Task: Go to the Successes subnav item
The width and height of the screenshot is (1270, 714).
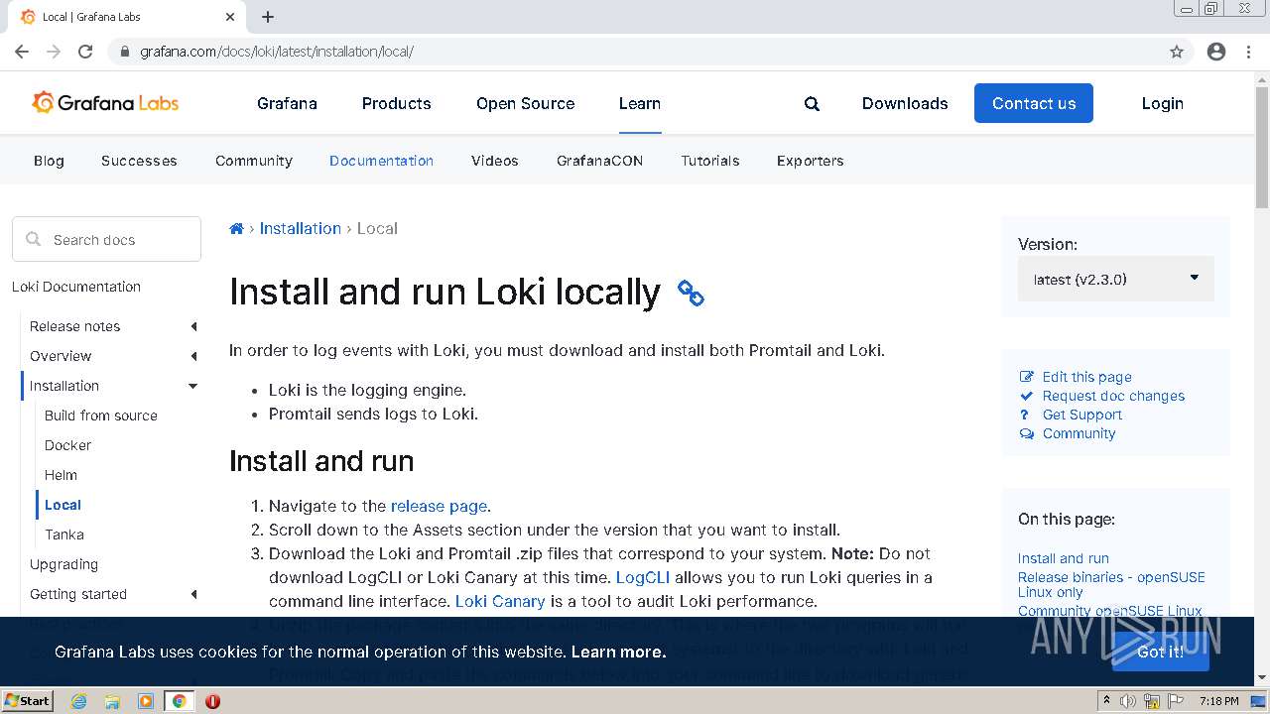Action: pyautogui.click(x=139, y=161)
